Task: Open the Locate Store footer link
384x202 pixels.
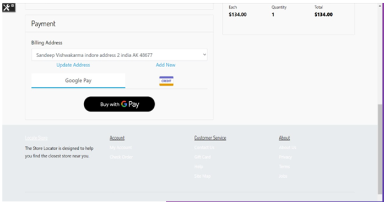Action: click(x=36, y=138)
